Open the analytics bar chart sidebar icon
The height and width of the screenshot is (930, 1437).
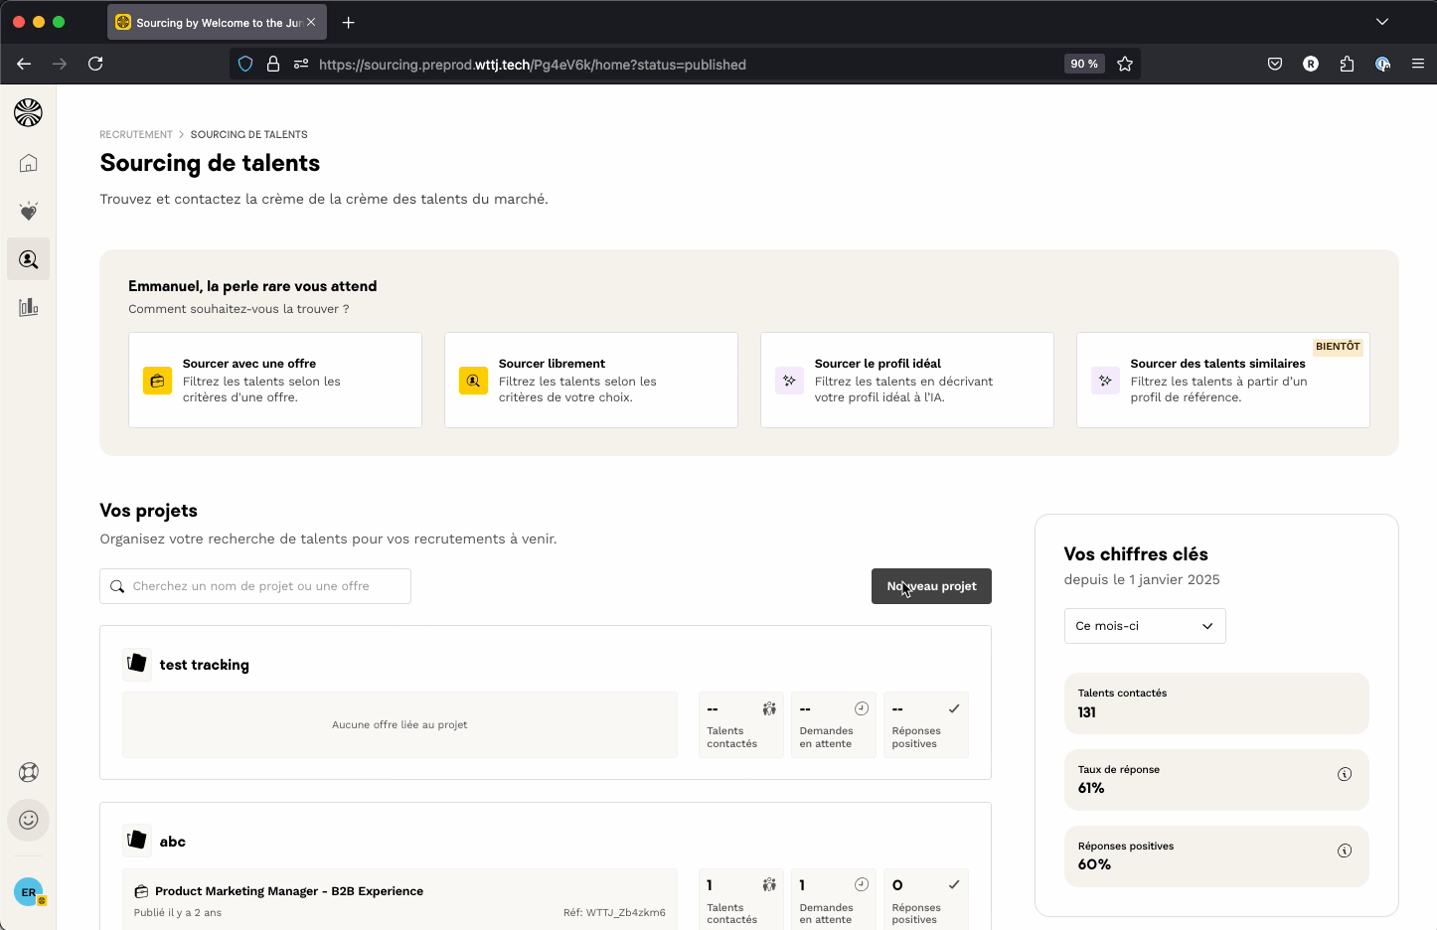(x=28, y=307)
